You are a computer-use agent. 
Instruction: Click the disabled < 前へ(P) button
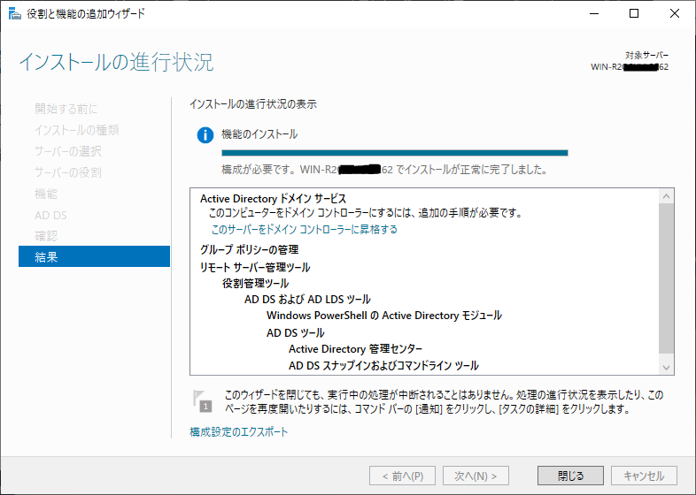click(402, 476)
